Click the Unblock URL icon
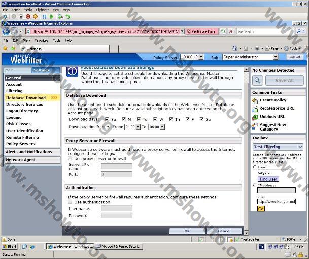309x259 pixels. 255,117
